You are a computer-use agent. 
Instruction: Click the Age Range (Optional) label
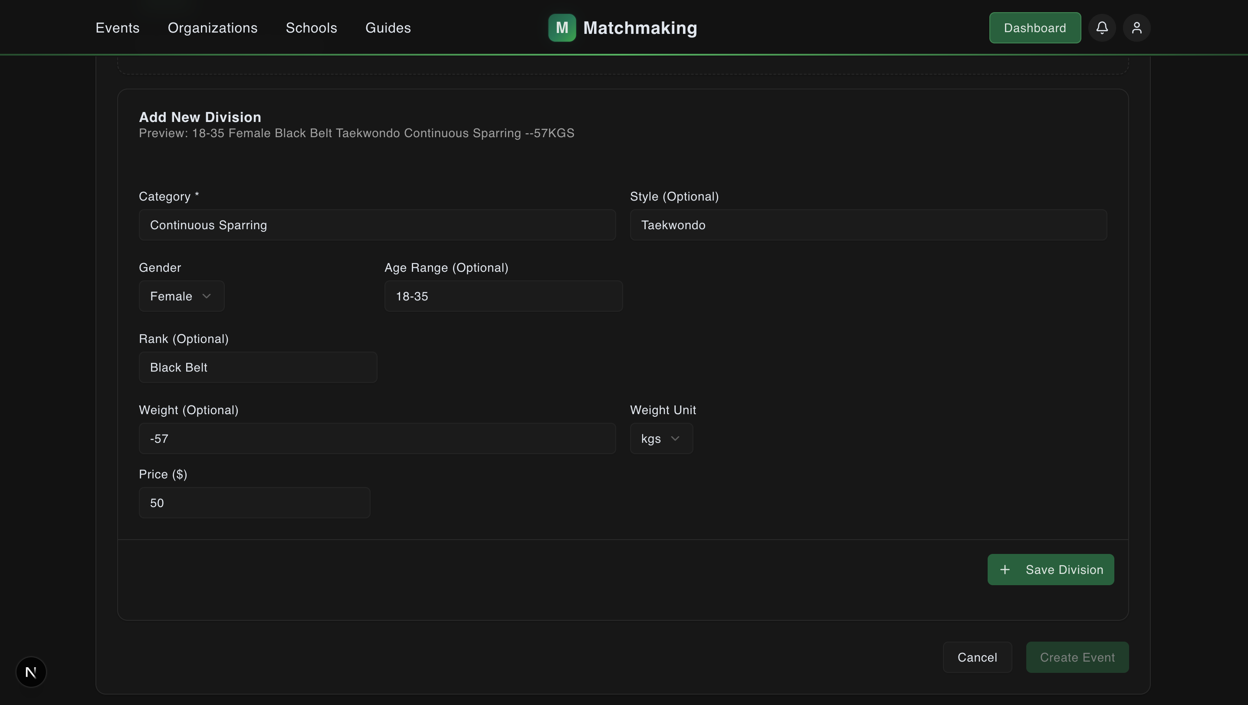pos(446,267)
